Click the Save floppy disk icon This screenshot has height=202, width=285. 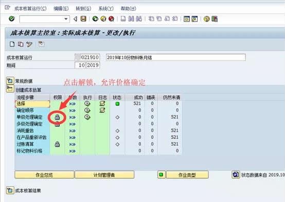point(83,18)
